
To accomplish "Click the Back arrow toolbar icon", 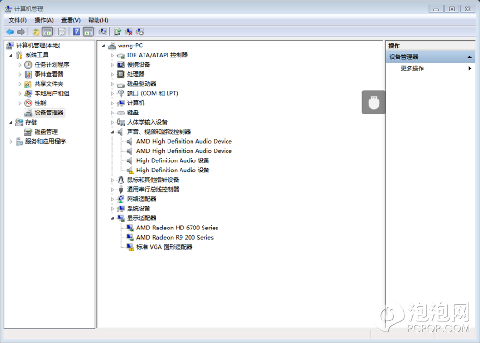I will (10, 32).
